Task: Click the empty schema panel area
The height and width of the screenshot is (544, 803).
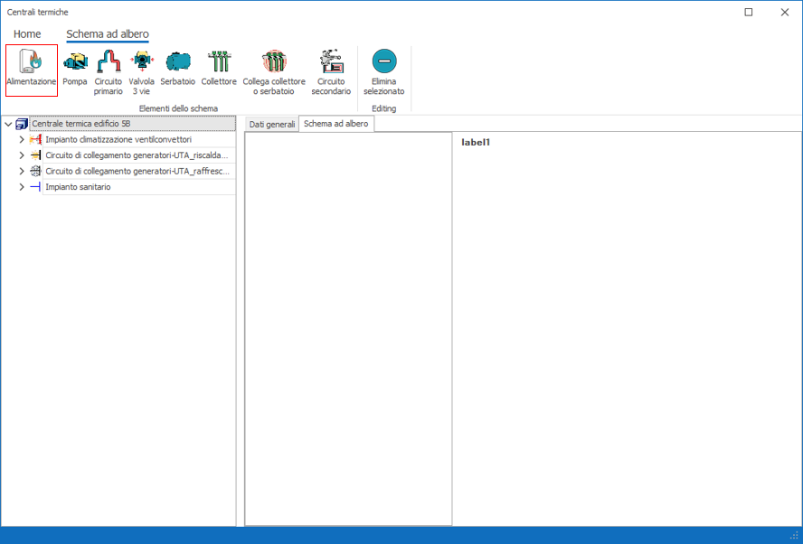Action: [348, 325]
